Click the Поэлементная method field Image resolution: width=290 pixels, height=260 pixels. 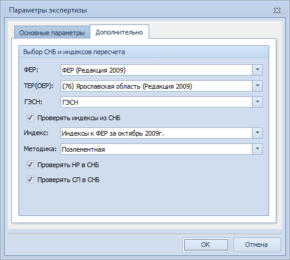click(156, 149)
